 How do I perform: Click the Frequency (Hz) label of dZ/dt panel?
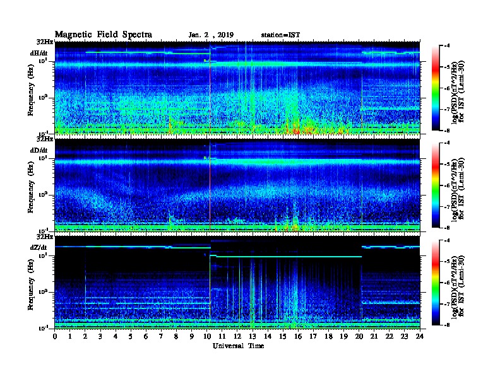click(x=30, y=284)
